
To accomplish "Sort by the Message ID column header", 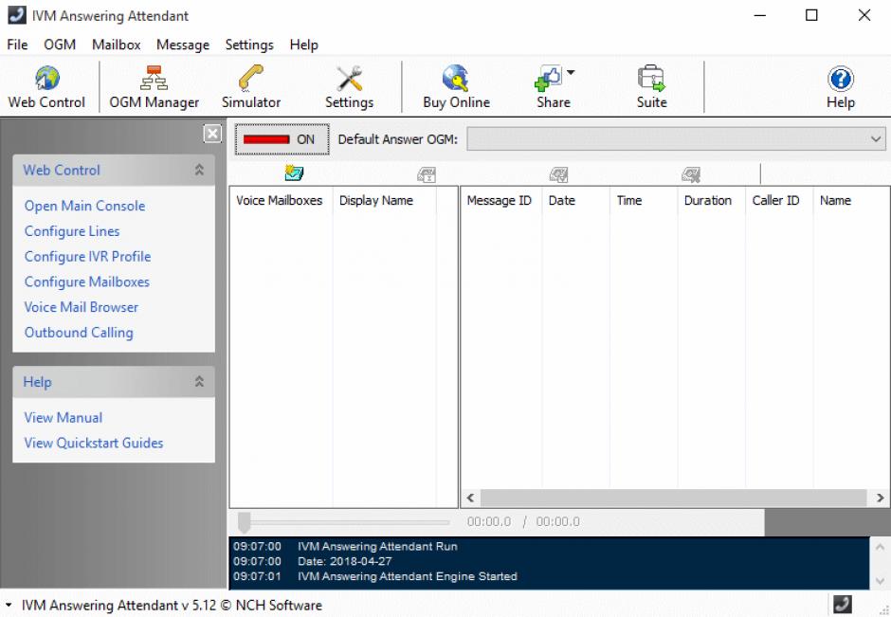I will pos(501,201).
